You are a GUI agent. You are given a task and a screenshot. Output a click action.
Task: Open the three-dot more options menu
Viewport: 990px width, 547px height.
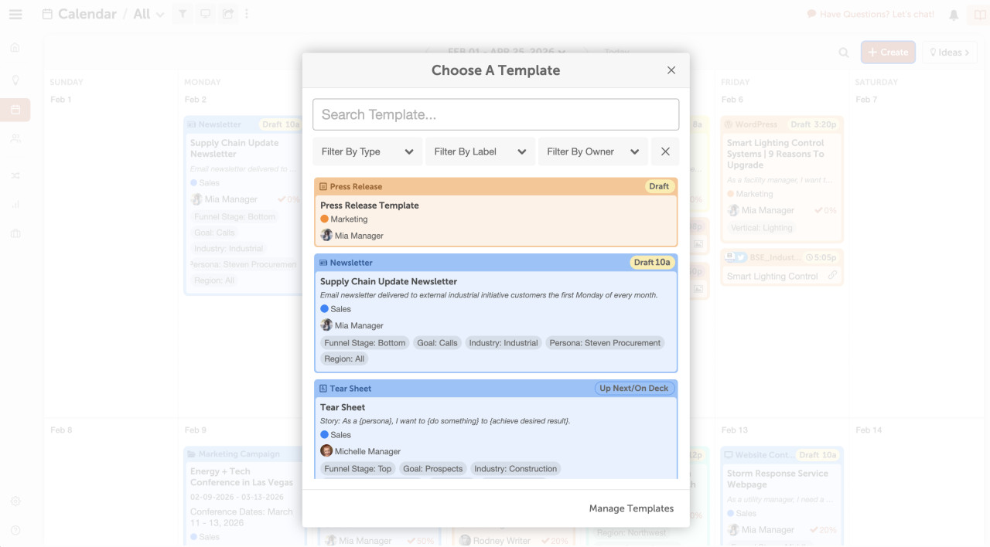[x=247, y=14]
